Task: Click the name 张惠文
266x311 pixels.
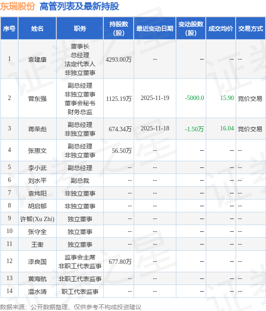Action: (x=37, y=151)
